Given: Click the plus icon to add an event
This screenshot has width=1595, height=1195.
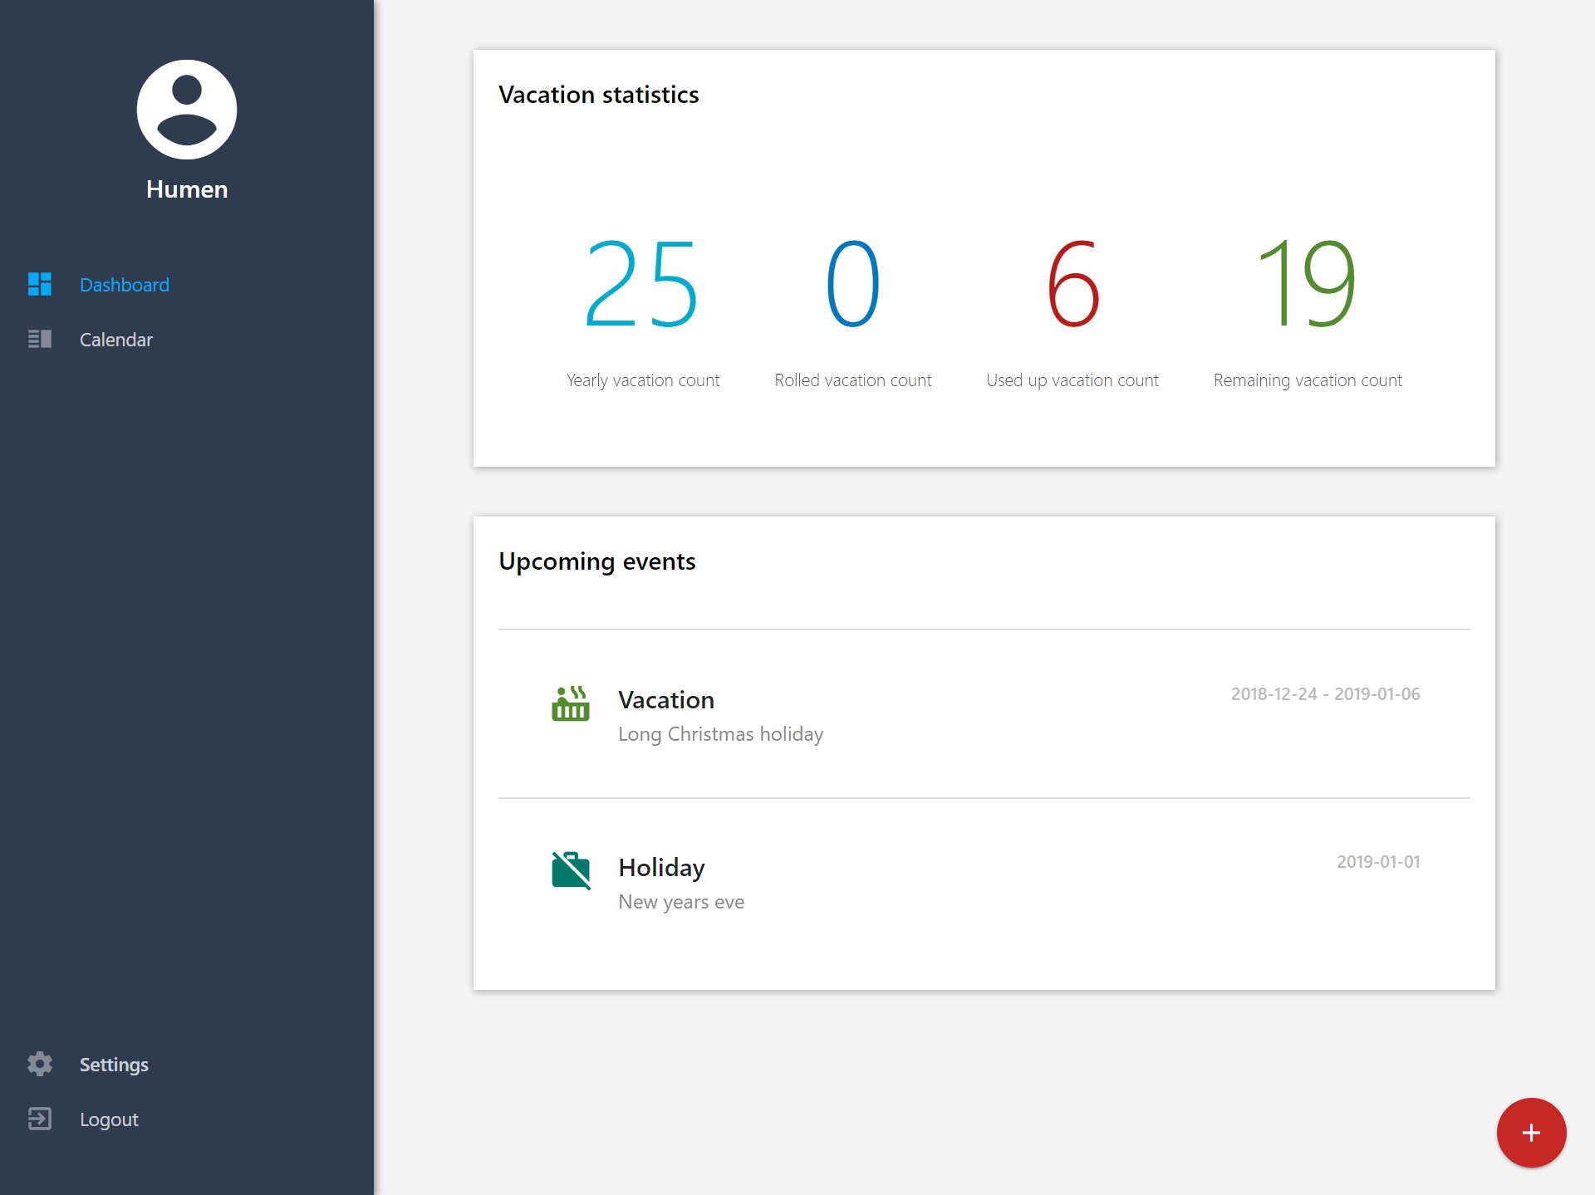Looking at the screenshot, I should (x=1531, y=1133).
